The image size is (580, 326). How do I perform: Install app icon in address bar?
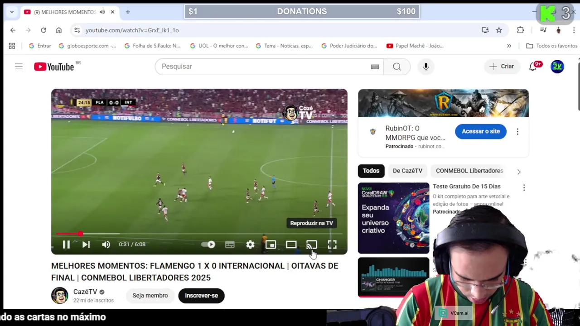(485, 30)
